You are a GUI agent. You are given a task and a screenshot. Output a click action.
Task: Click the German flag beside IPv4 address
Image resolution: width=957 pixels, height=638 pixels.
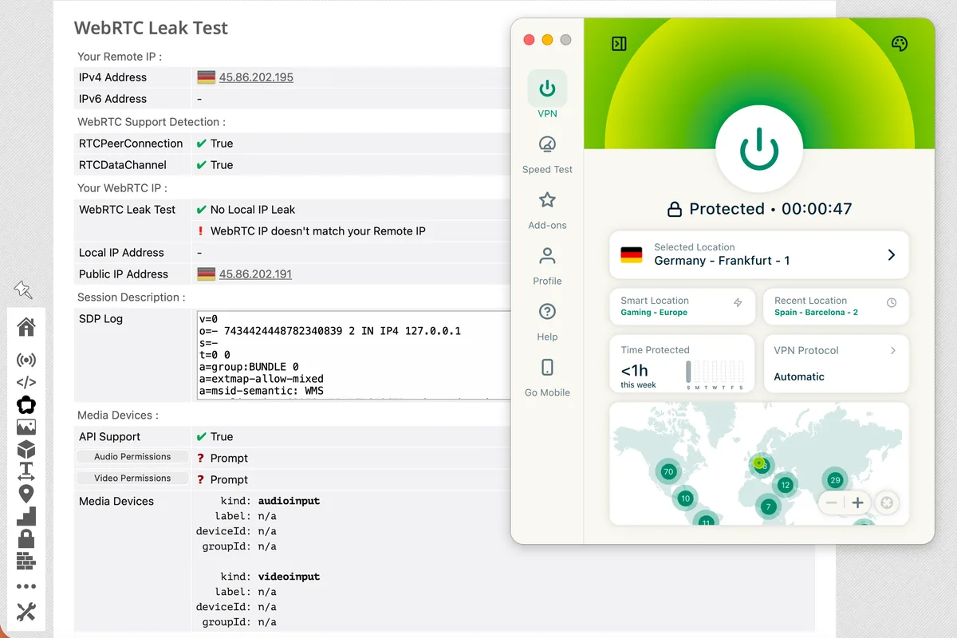(207, 77)
